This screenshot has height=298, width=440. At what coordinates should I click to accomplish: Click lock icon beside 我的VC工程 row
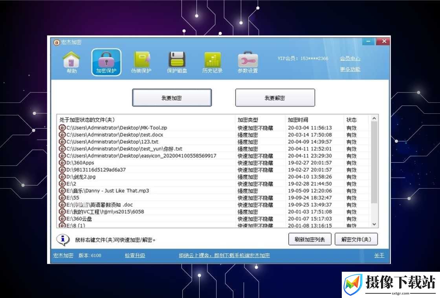coord(62,212)
